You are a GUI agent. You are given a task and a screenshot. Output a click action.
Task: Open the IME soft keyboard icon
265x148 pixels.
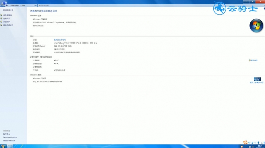[261, 143]
